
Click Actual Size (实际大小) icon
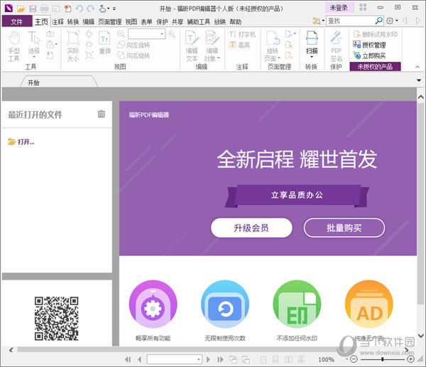coord(73,46)
